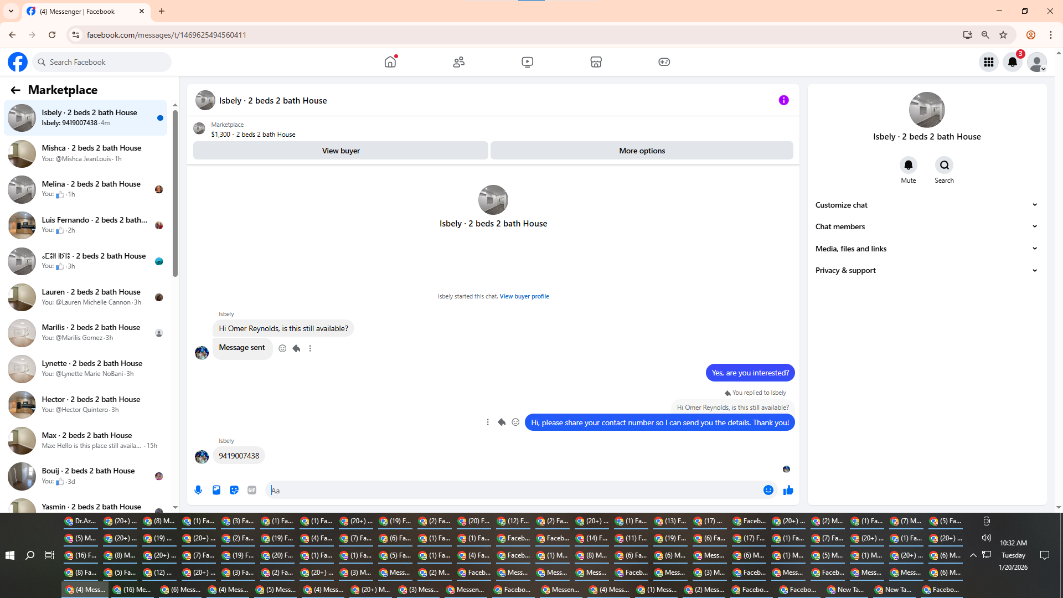Send a voice clip with microphone icon
The height and width of the screenshot is (598, 1063).
pos(199,490)
